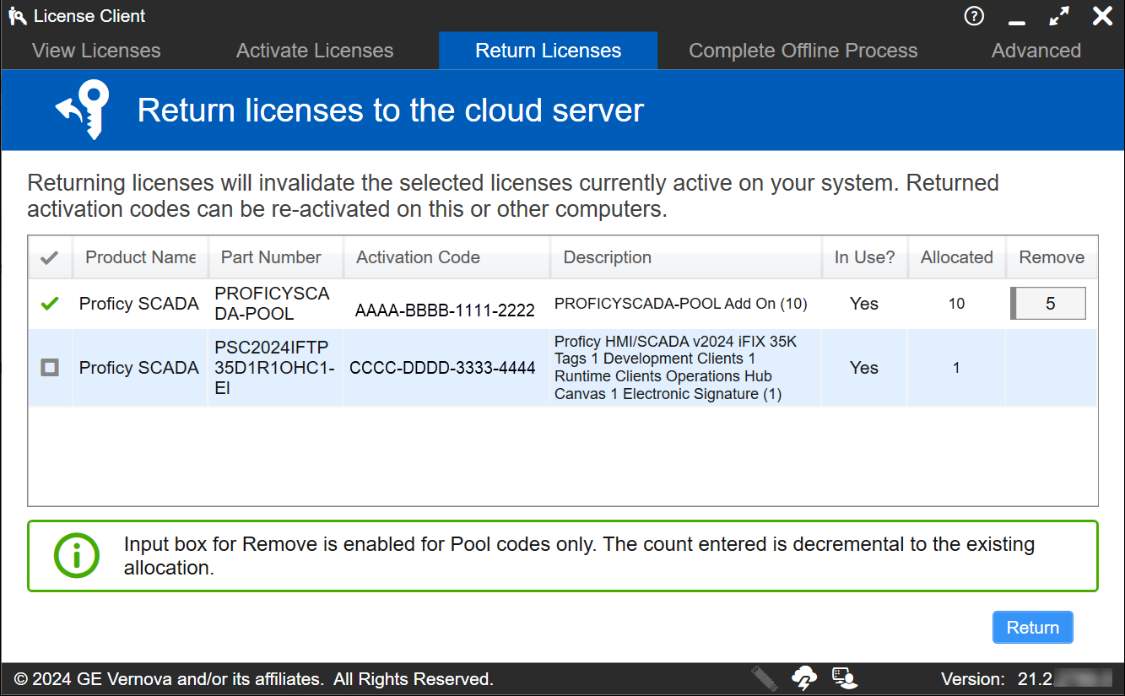
Task: Click the USB dongle status bar icon
Action: [x=764, y=678]
